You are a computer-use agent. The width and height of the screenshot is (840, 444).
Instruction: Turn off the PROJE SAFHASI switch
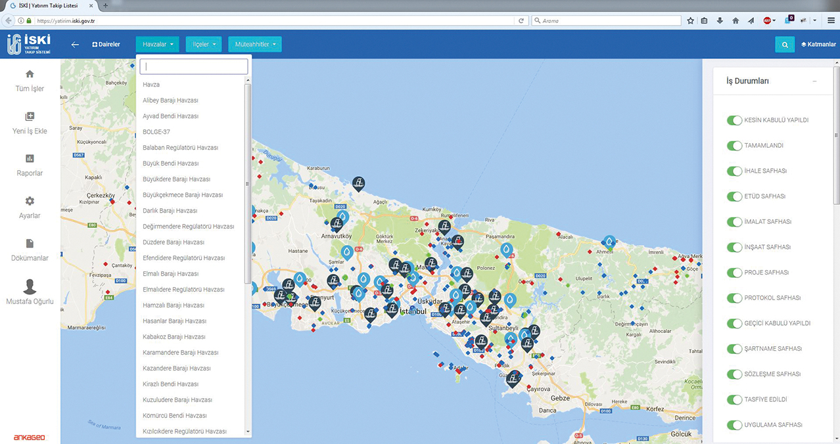coord(734,273)
